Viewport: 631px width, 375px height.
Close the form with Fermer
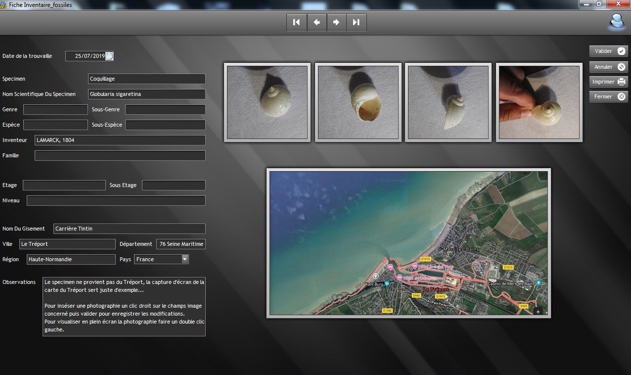coord(608,96)
